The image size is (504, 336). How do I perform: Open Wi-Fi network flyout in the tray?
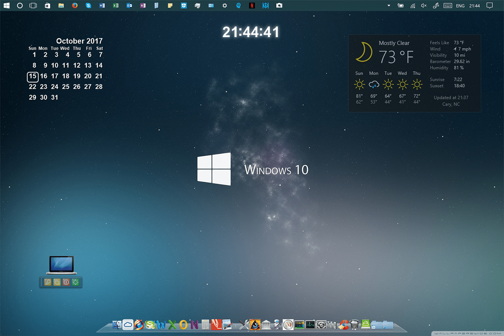point(413,6)
